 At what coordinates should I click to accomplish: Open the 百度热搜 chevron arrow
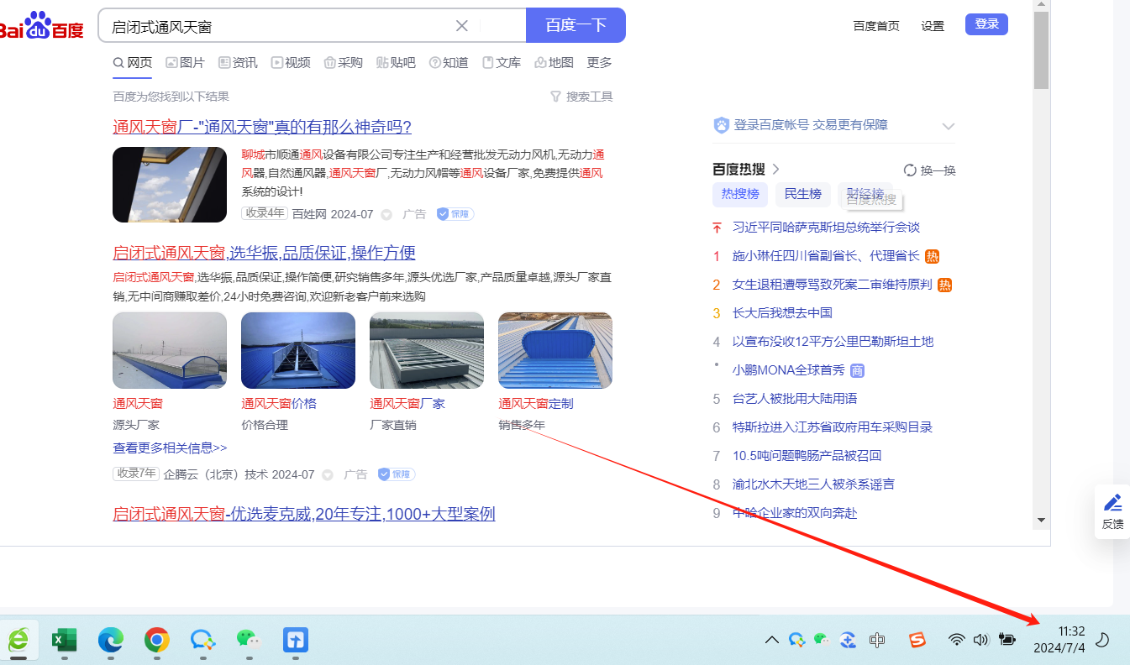[775, 169]
